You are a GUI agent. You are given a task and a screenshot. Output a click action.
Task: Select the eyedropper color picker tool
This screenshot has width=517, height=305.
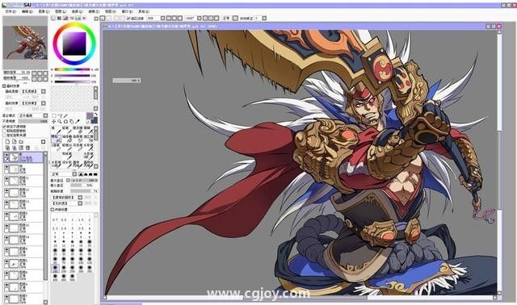[x=78, y=122]
